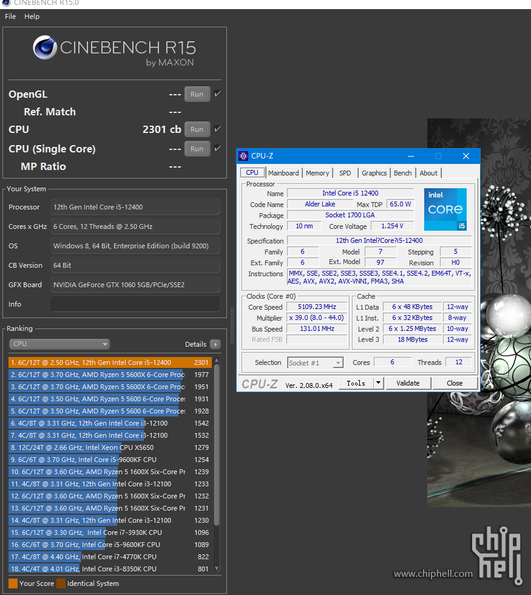Click the Code Name value Alder Lake

pyautogui.click(x=320, y=204)
